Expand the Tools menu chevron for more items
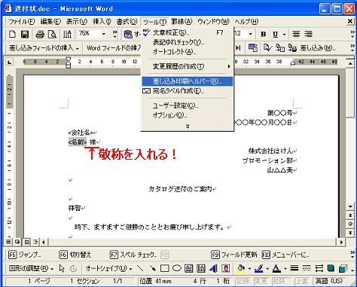This screenshot has width=357, height=287. tap(188, 126)
